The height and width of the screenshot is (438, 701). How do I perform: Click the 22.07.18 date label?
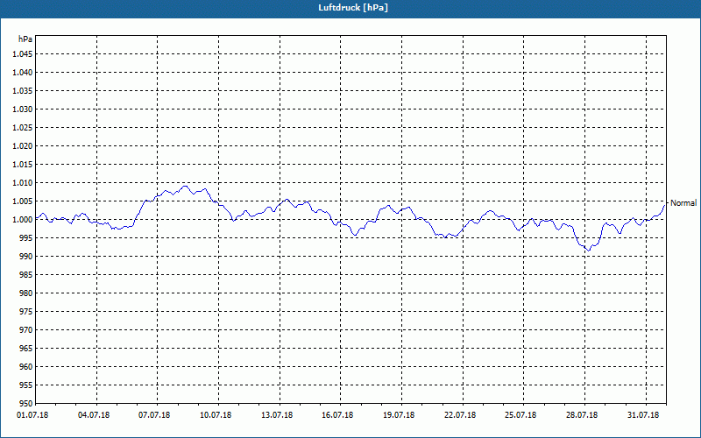tap(460, 415)
